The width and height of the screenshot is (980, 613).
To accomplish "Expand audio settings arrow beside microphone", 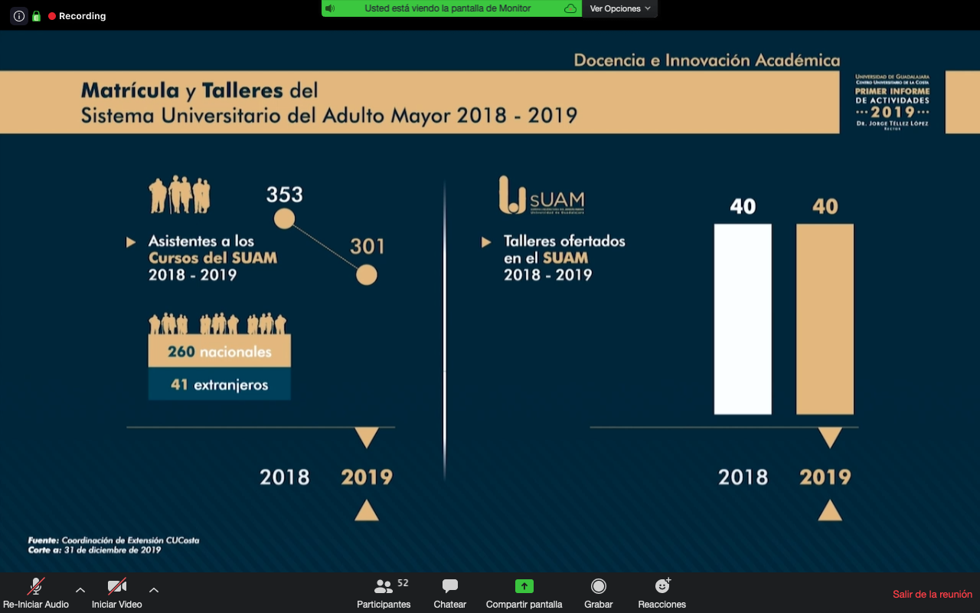I will click(x=80, y=589).
